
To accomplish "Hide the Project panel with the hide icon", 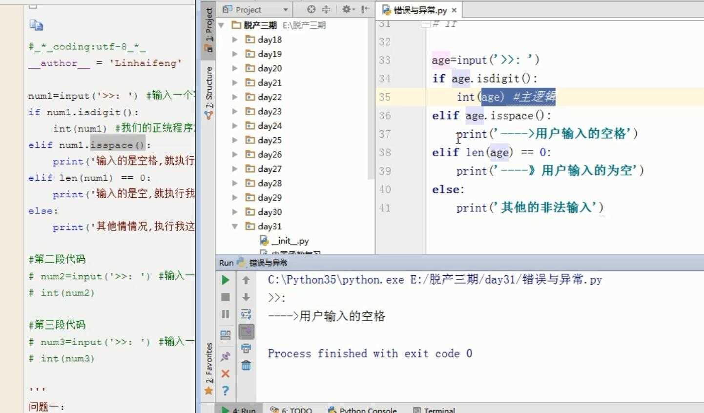I will [365, 9].
